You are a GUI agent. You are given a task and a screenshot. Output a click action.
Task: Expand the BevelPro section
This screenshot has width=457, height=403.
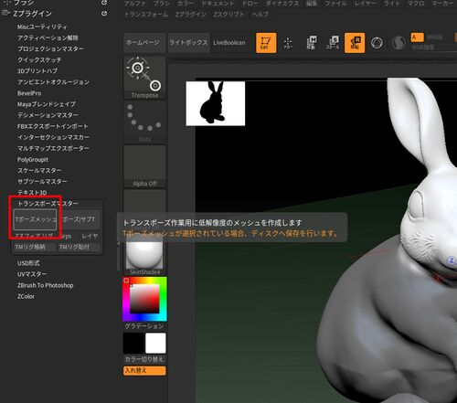pos(29,93)
